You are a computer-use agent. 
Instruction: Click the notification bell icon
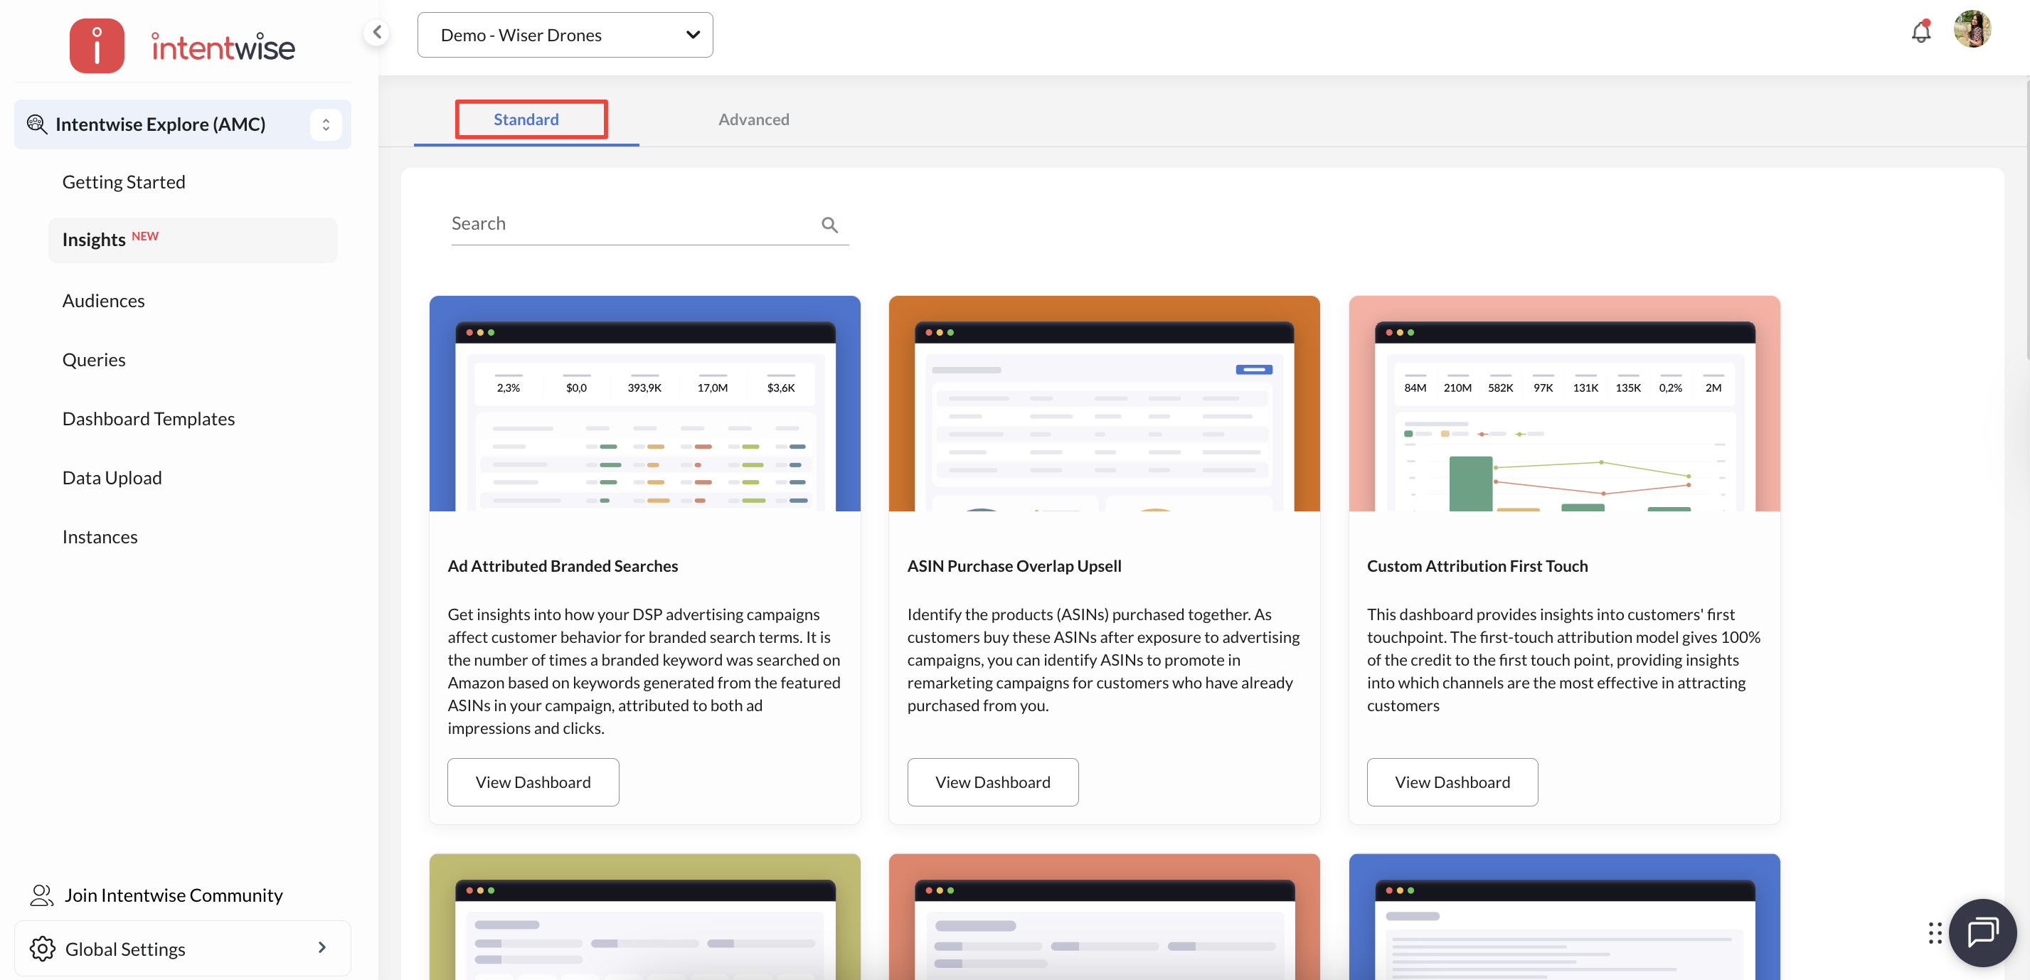pyautogui.click(x=1920, y=32)
